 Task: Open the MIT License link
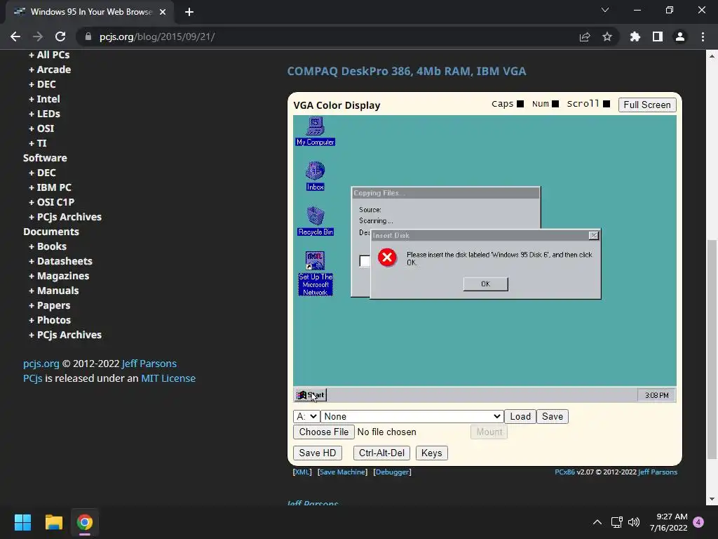point(168,378)
